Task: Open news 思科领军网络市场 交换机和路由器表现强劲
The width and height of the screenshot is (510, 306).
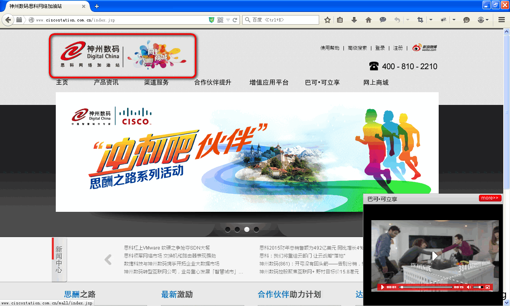Action: click(170, 256)
